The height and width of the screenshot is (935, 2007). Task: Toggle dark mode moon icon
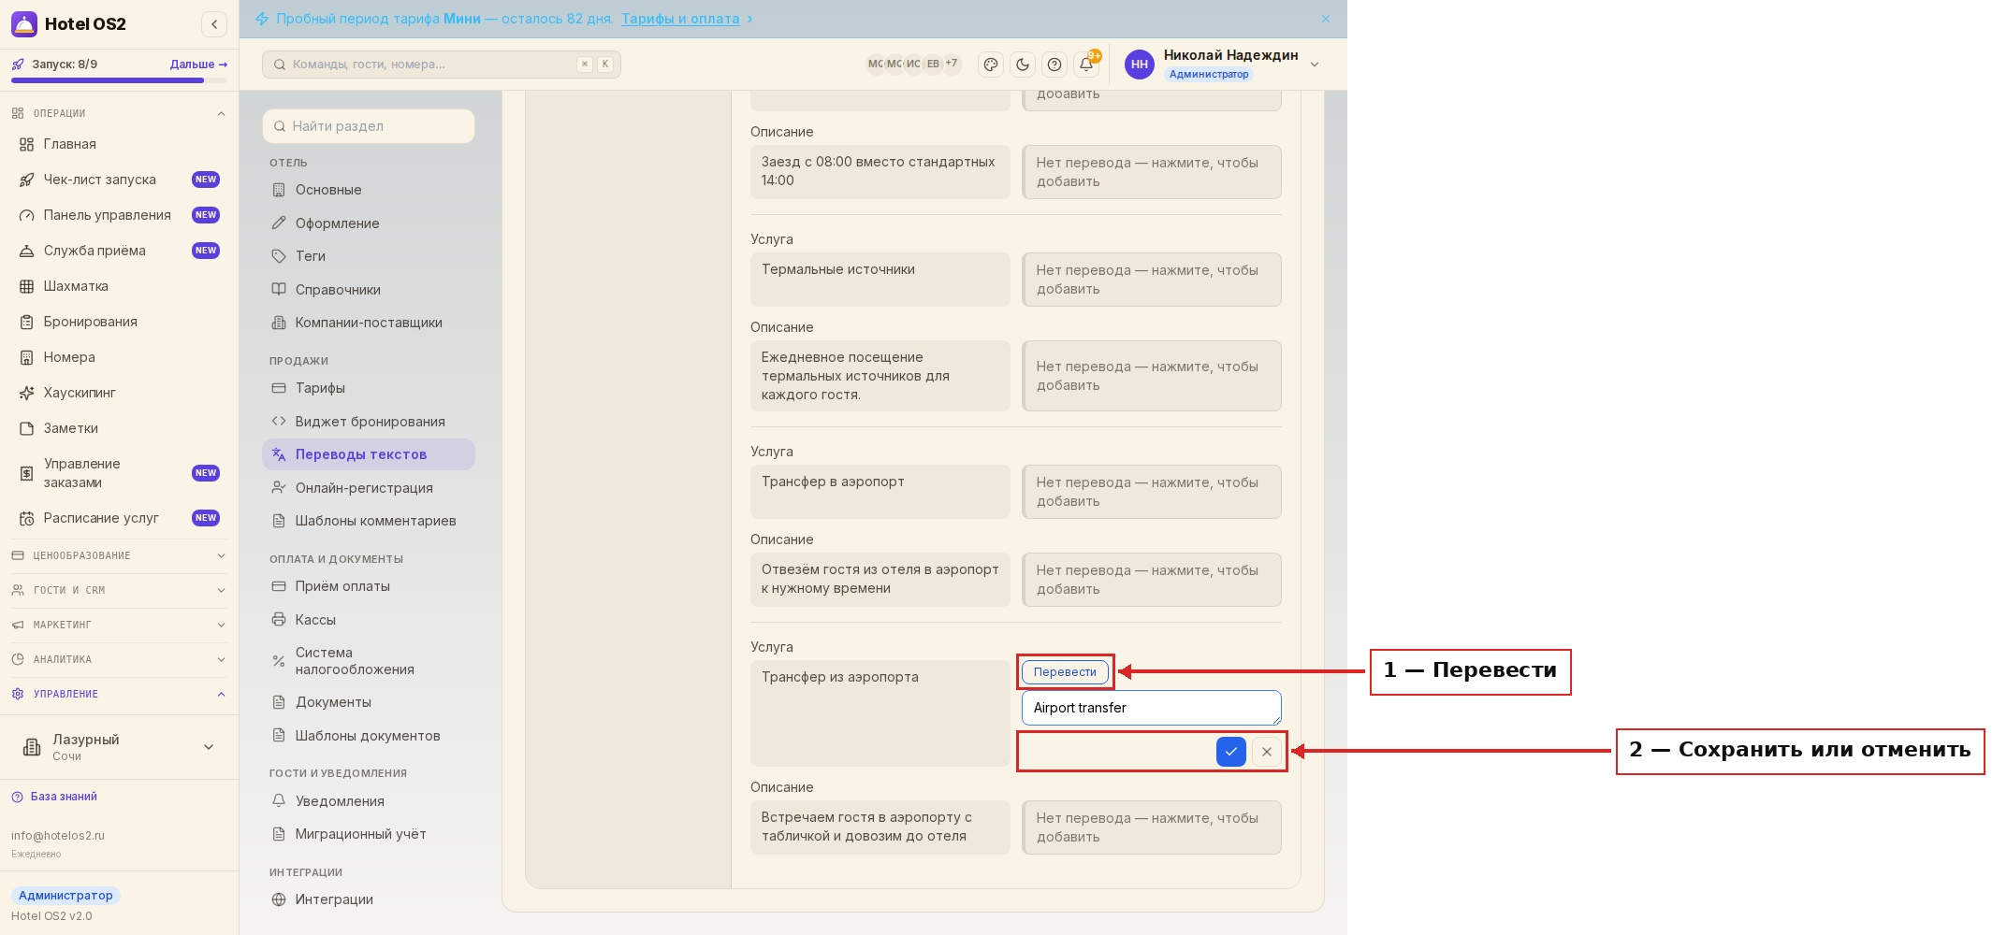click(x=1023, y=65)
